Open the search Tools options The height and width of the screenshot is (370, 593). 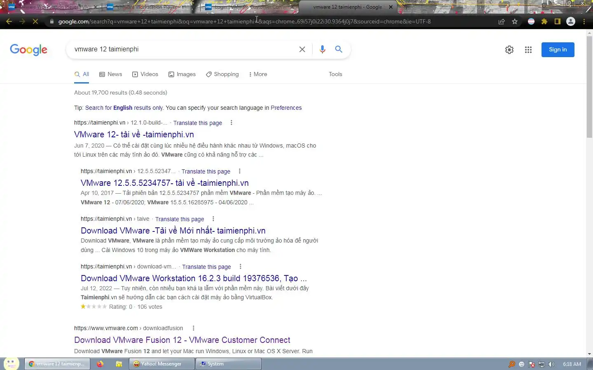335,74
